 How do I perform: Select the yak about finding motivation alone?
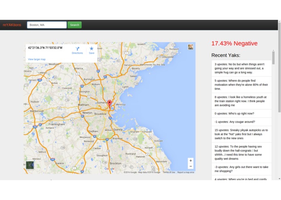coord(241,85)
